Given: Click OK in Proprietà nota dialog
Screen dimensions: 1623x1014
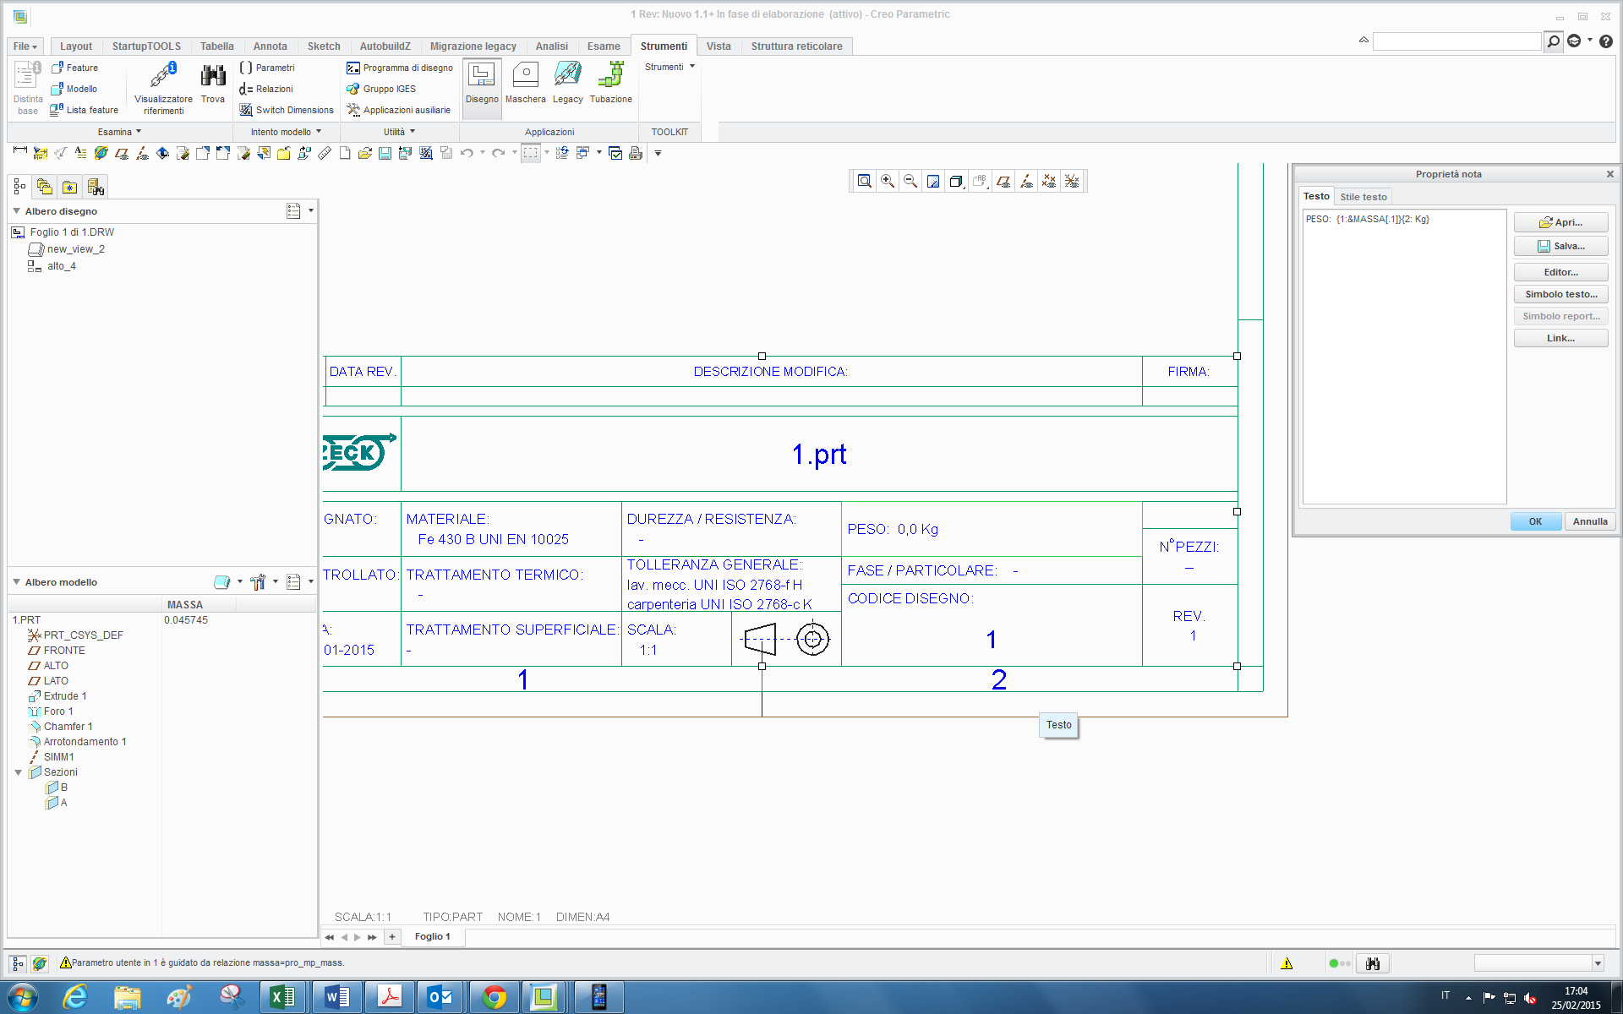Looking at the screenshot, I should (x=1535, y=521).
